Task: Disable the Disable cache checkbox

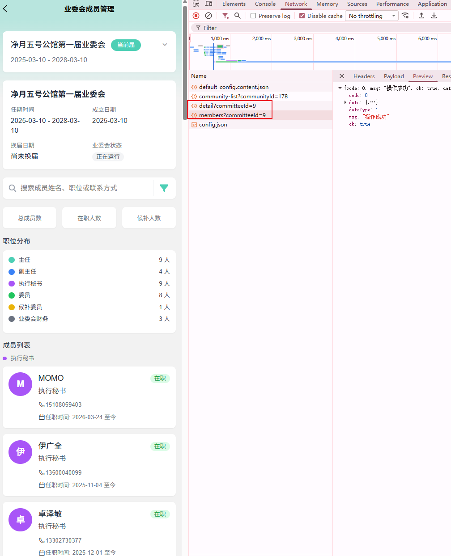Action: 302,16
